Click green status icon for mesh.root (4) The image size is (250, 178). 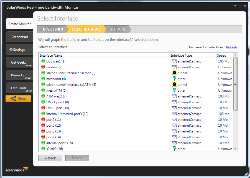43,79
